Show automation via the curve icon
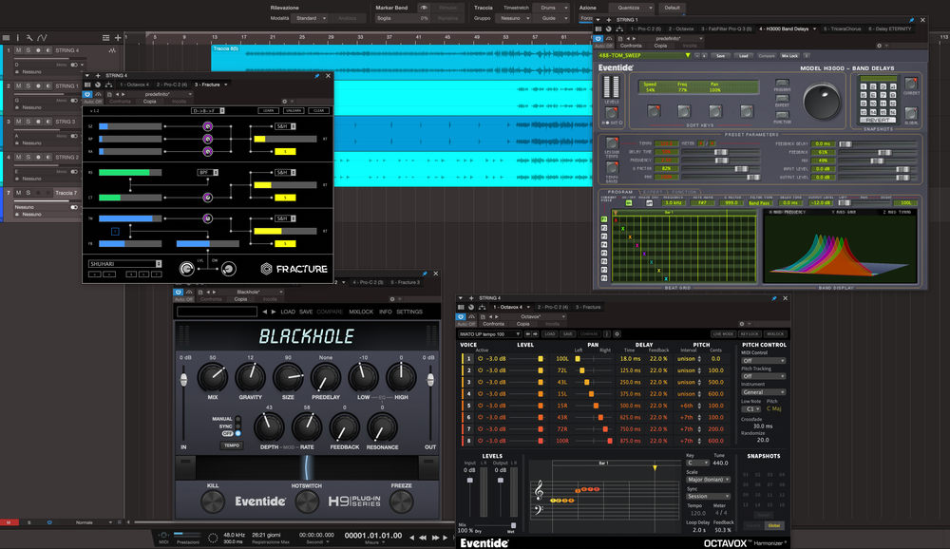950x549 pixels. pos(42,38)
